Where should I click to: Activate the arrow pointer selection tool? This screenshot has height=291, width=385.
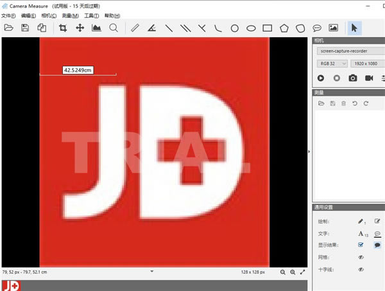click(x=354, y=28)
